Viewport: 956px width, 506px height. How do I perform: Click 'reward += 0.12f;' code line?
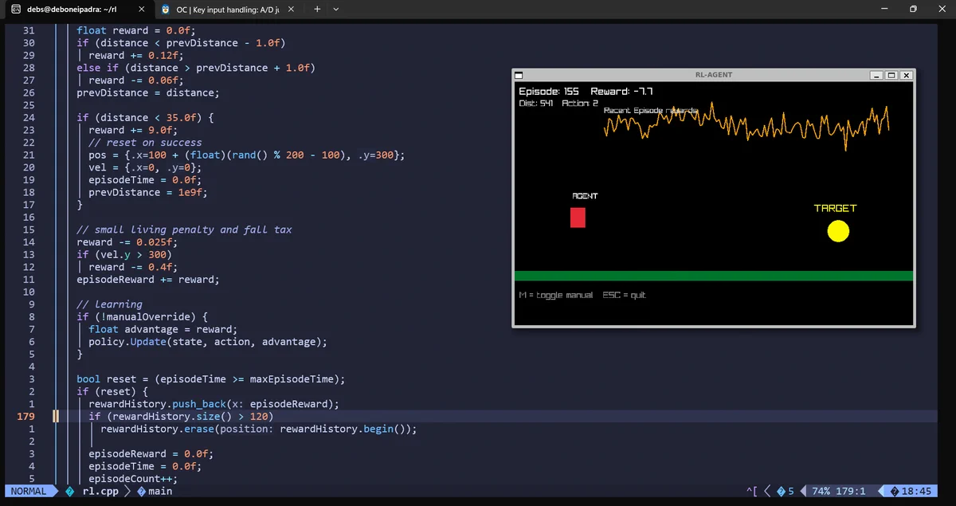tap(136, 55)
